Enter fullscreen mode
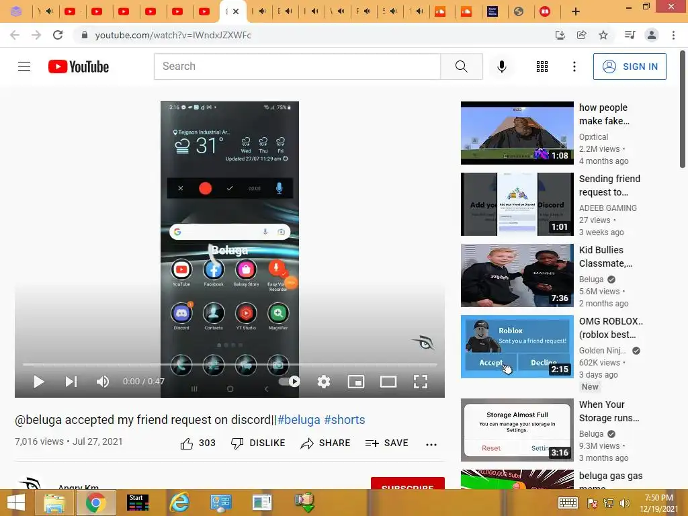 [x=421, y=382]
